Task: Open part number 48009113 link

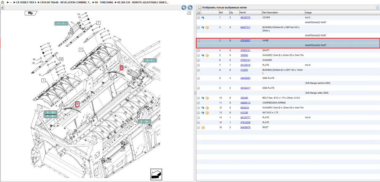Action: [x=245, y=103]
